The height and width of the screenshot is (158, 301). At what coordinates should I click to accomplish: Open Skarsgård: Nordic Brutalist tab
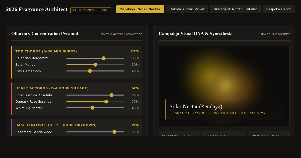(x=235, y=9)
